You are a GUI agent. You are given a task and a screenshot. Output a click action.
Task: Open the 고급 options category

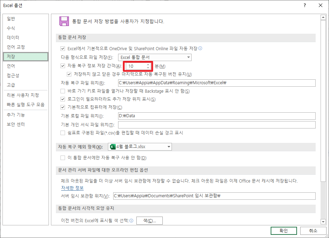point(26,85)
